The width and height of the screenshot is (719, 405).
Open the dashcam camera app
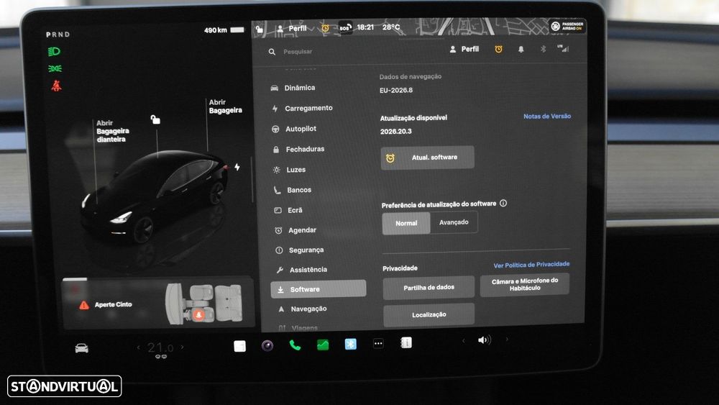[267, 345]
